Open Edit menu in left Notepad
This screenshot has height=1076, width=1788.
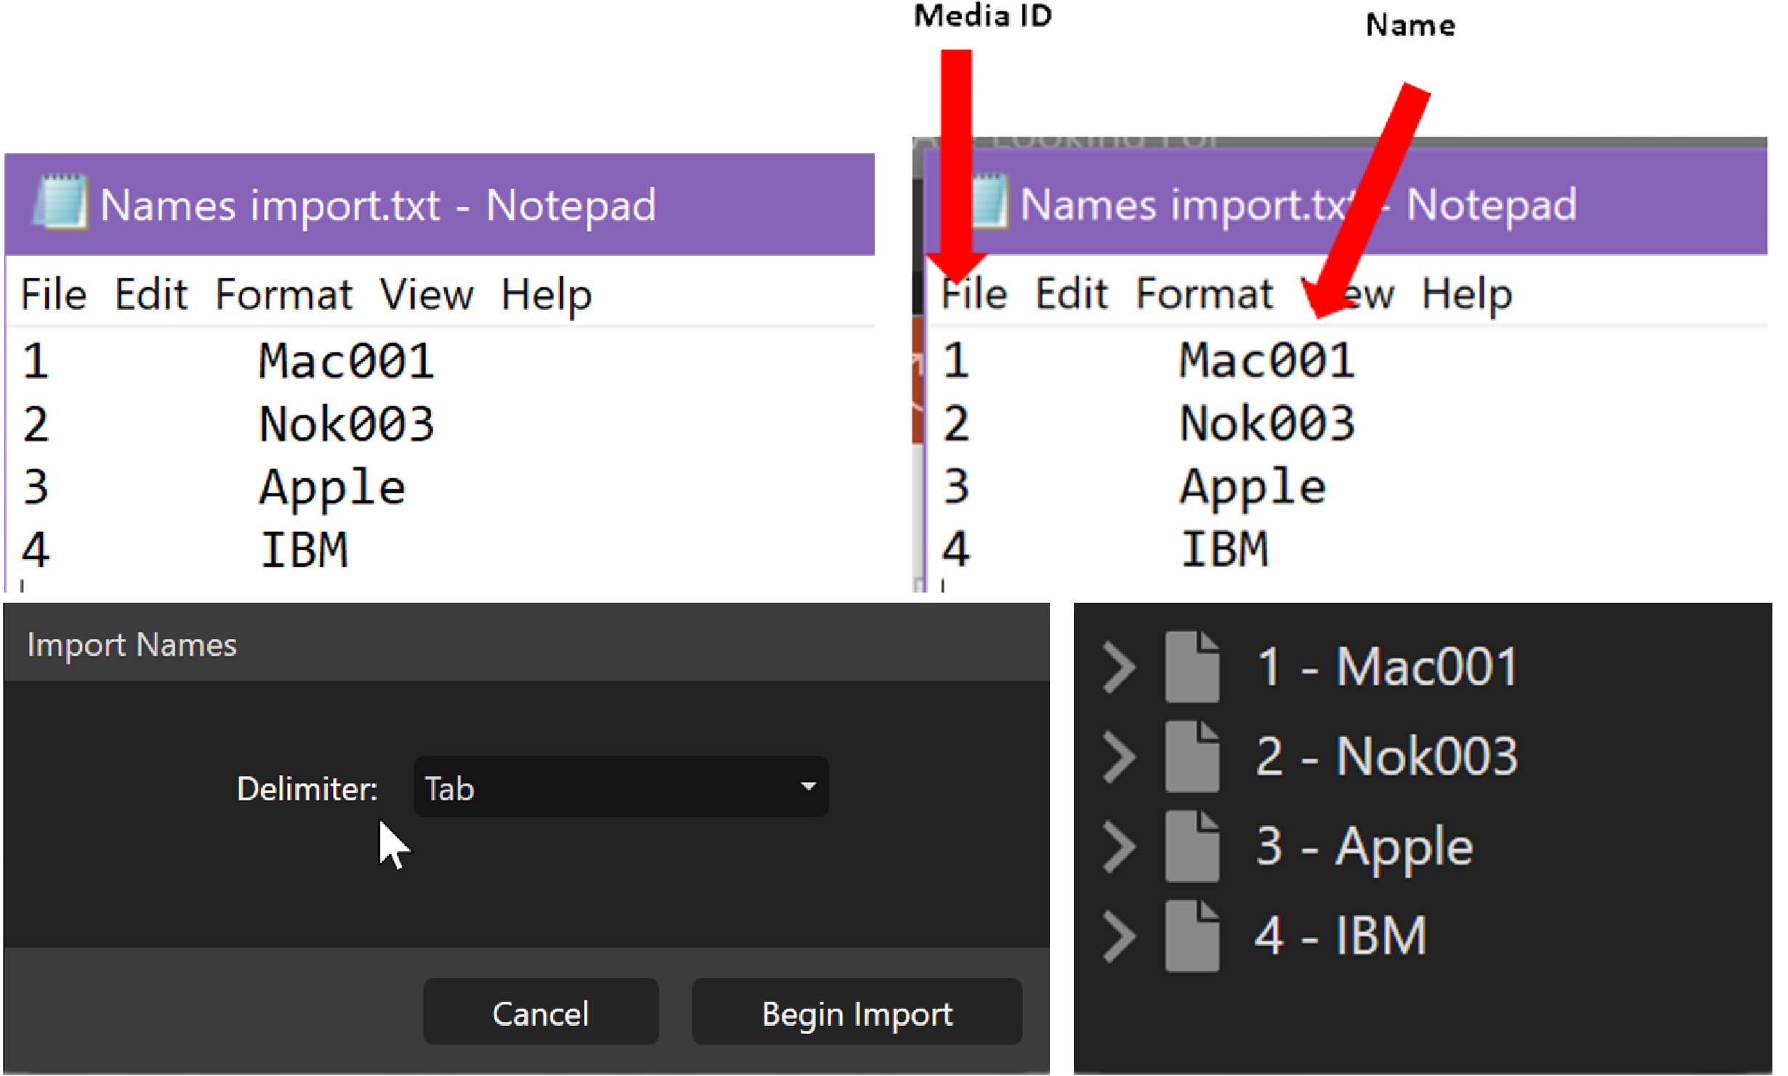tap(151, 294)
